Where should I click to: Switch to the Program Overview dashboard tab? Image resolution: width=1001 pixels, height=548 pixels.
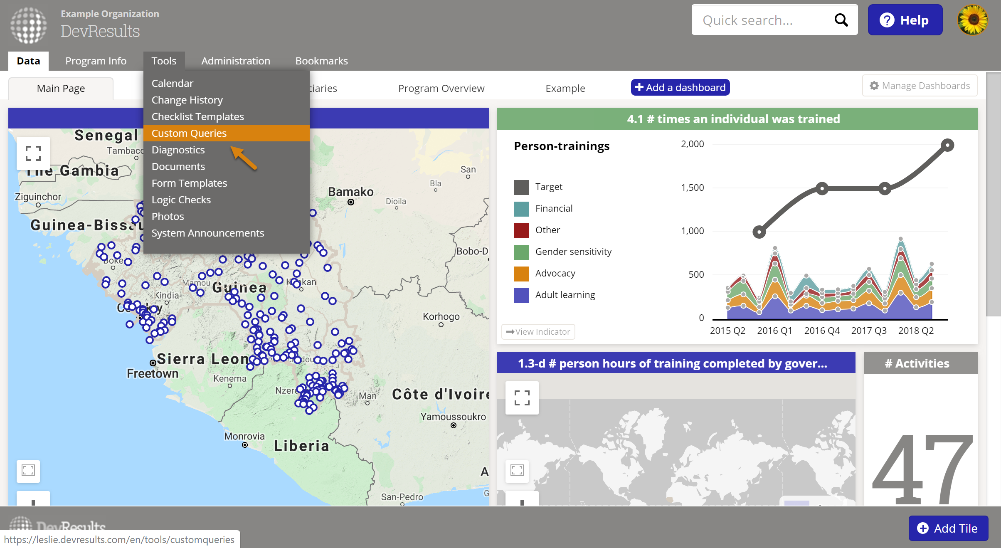pos(441,88)
